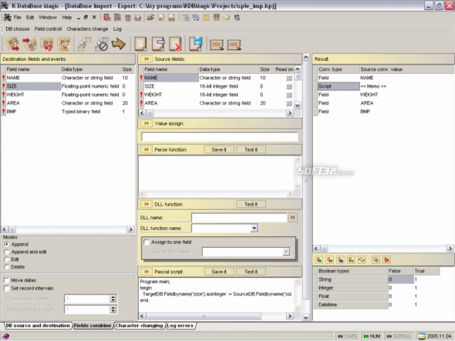
Task: Check the Assign to one field checkbox
Action: [146, 242]
